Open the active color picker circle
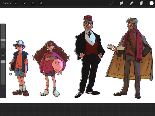155x116 pixels. click(151, 3)
